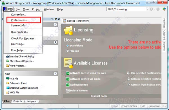Collapse the second Files panel section
Image resolution: width=169 pixels, height=110 pixels.
pyautogui.click(x=55, y=42)
